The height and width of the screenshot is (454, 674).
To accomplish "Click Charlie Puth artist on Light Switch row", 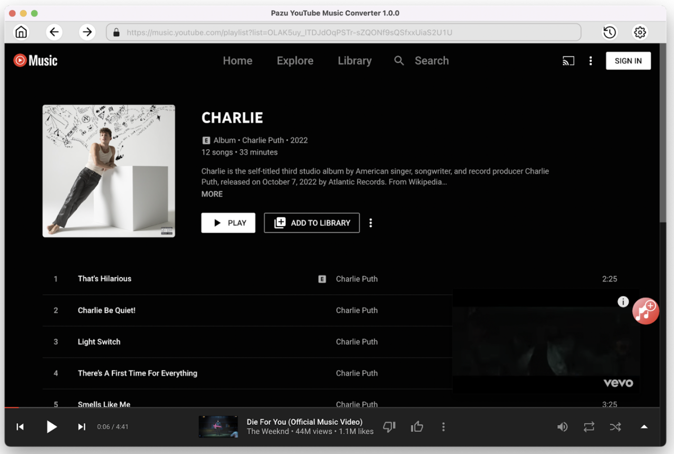I will click(357, 342).
